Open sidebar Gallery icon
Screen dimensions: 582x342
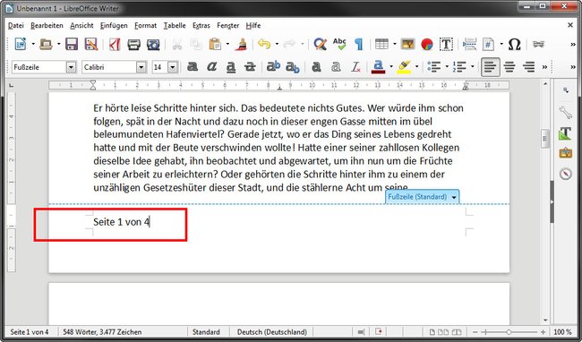pos(565,153)
